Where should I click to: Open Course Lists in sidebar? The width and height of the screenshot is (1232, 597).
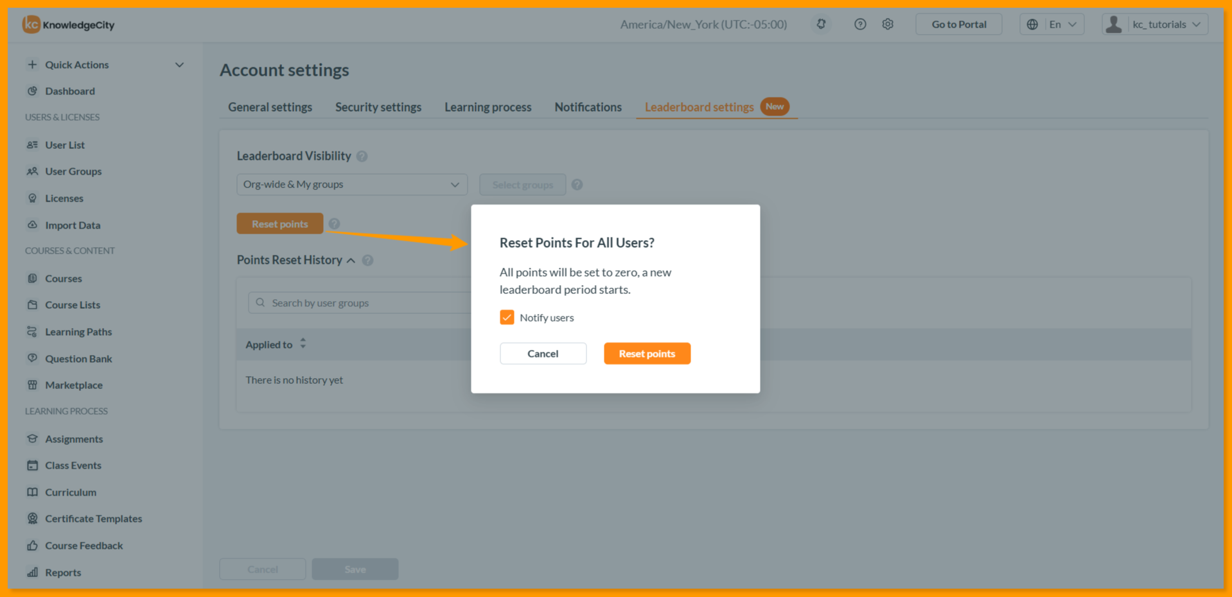point(73,305)
